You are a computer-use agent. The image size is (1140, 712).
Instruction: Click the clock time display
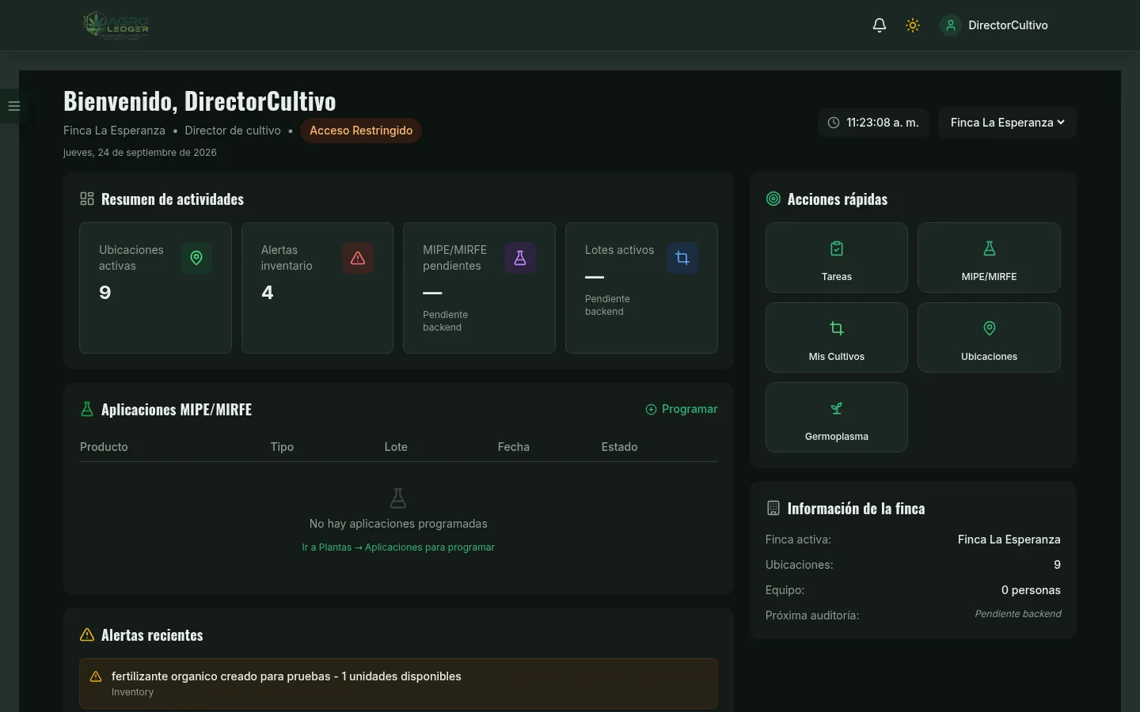[873, 123]
